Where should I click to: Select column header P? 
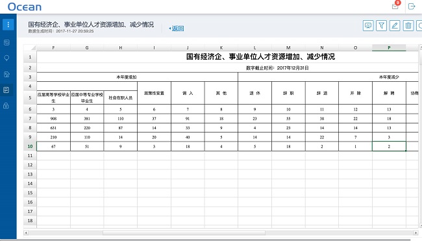click(389, 47)
